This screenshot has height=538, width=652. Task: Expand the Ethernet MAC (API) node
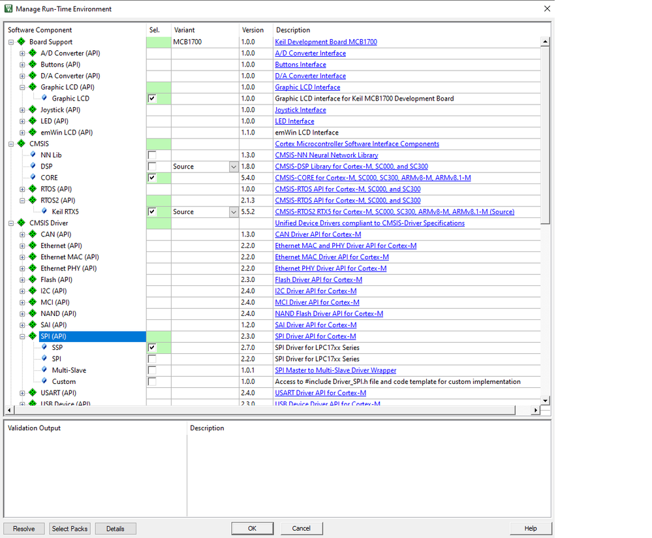click(22, 257)
